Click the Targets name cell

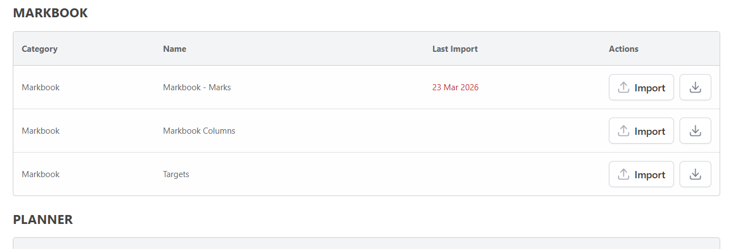pos(176,174)
